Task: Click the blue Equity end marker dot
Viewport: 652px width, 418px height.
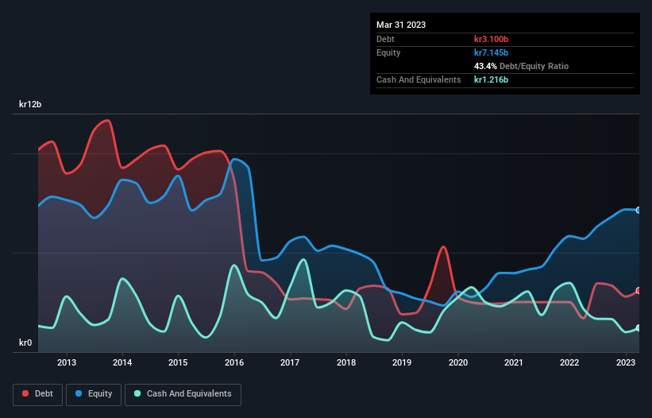Action: pos(638,211)
